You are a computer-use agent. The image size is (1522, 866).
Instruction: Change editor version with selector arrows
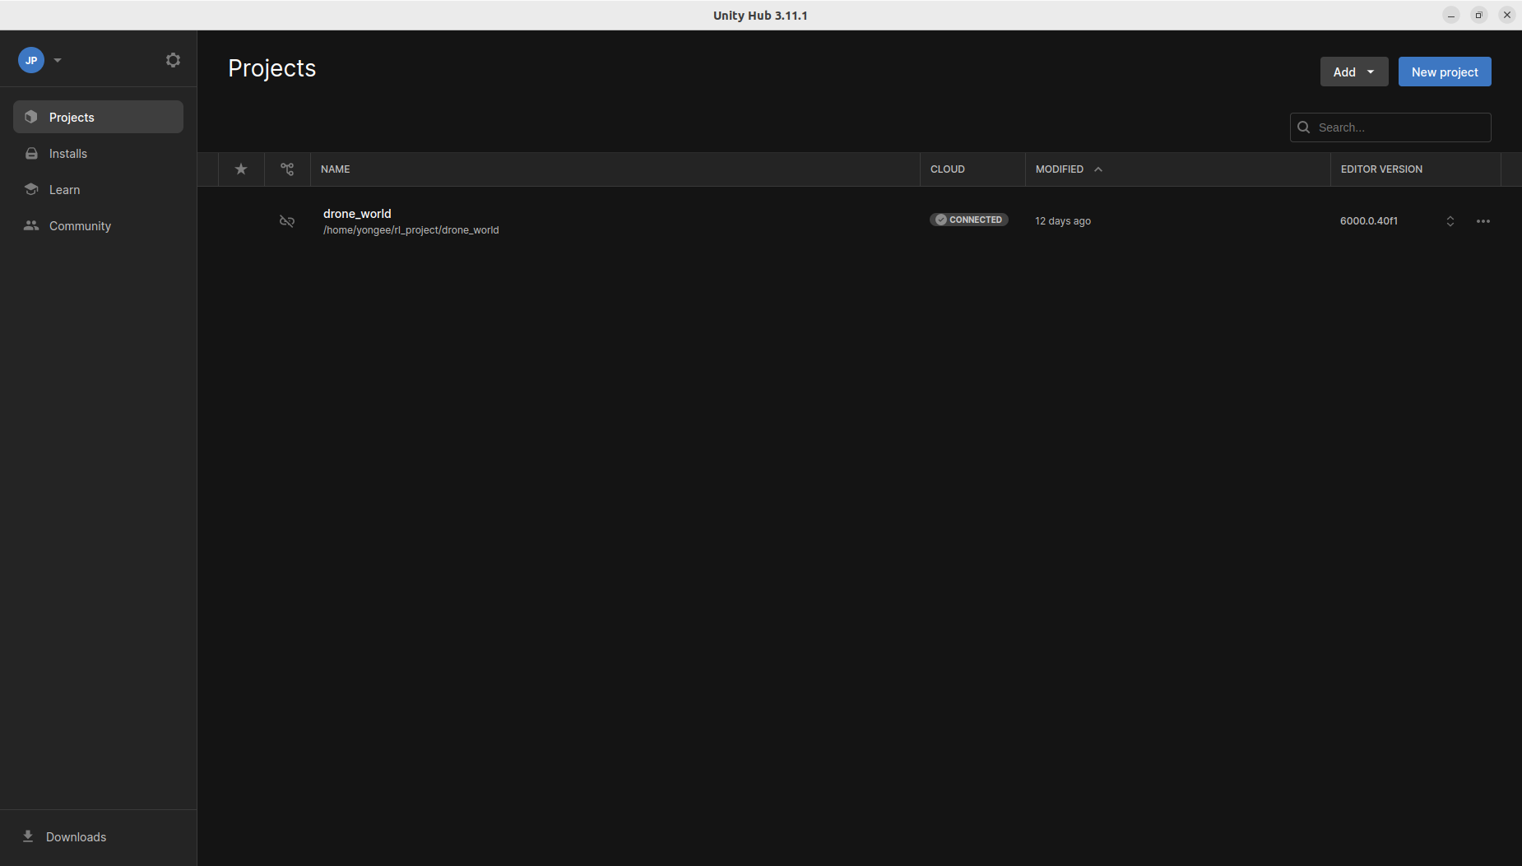[x=1450, y=221]
